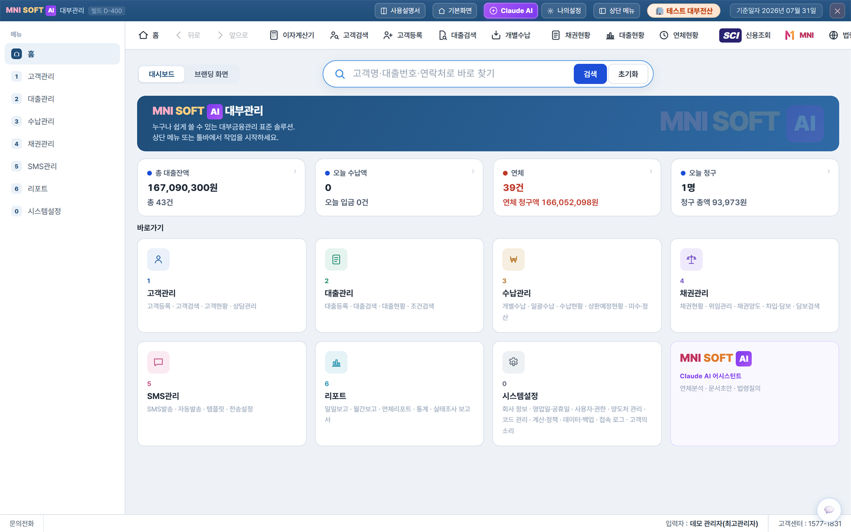Image resolution: width=851 pixels, height=532 pixels.
Task: Click the MNI SOFT AI logo in title bar
Action: pyautogui.click(x=31, y=10)
